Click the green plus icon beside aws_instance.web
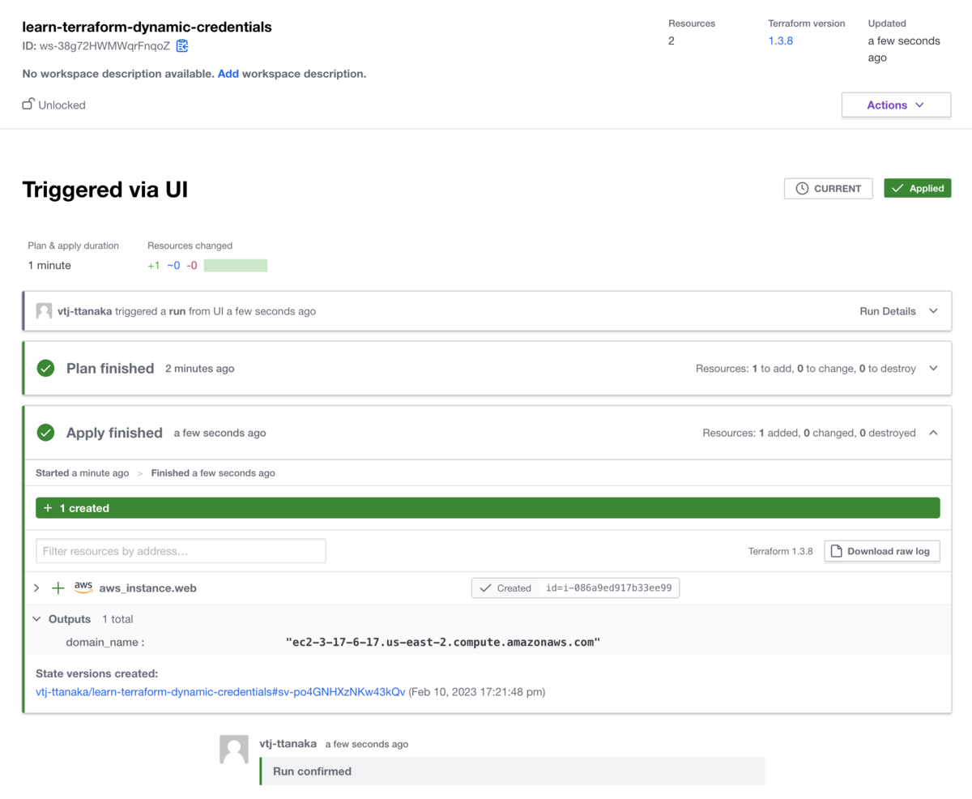Screen dimensions: 972x799 click(x=58, y=588)
